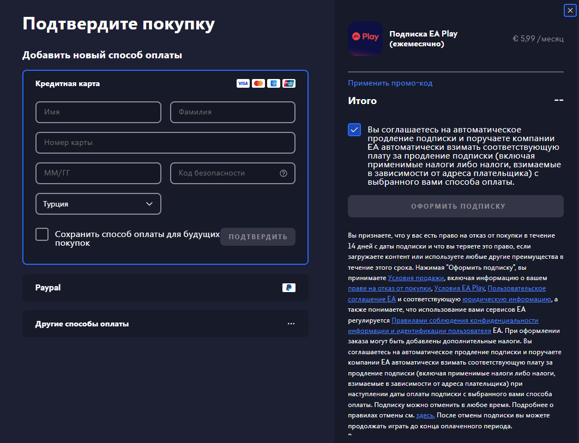Click the Mastercard logo icon
Screen dimensions: 579x443
[258, 83]
